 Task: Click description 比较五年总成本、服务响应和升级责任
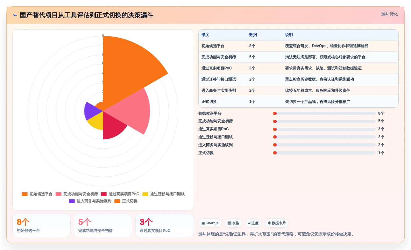click(x=318, y=90)
